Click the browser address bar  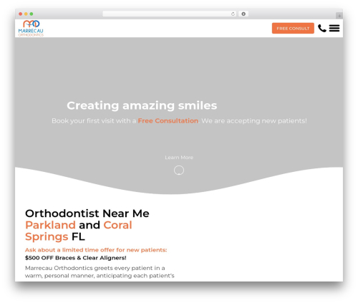click(x=170, y=14)
